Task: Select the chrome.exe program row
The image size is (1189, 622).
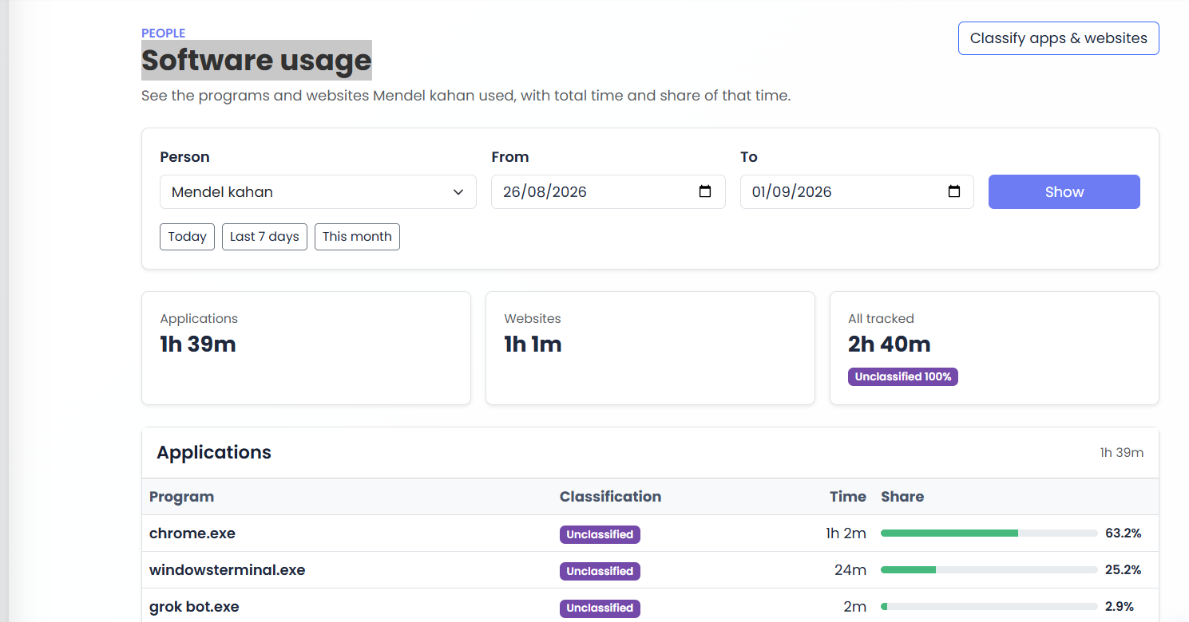Action: pos(650,533)
